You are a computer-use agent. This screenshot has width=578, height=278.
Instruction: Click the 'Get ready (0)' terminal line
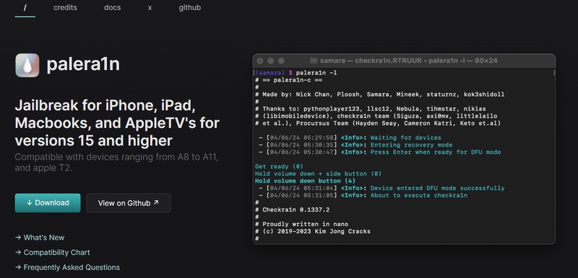(279, 166)
